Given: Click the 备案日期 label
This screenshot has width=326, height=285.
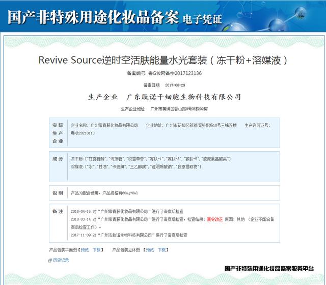Looking at the screenshot, I should click(x=152, y=85).
